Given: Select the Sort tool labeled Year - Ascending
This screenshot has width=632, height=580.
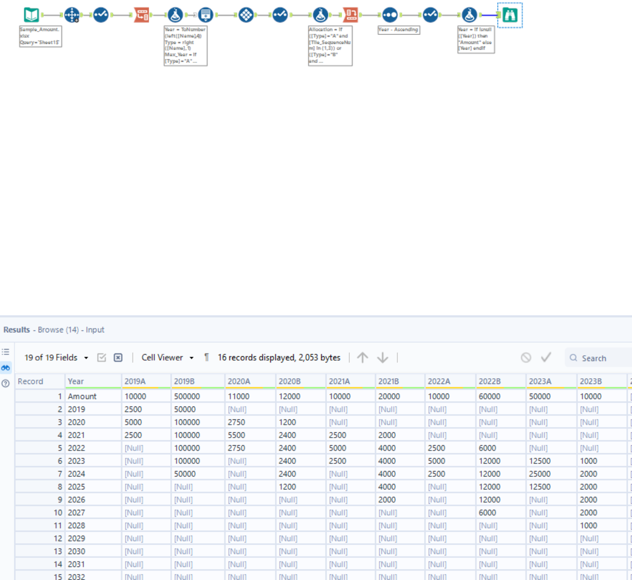Looking at the screenshot, I should (x=390, y=14).
